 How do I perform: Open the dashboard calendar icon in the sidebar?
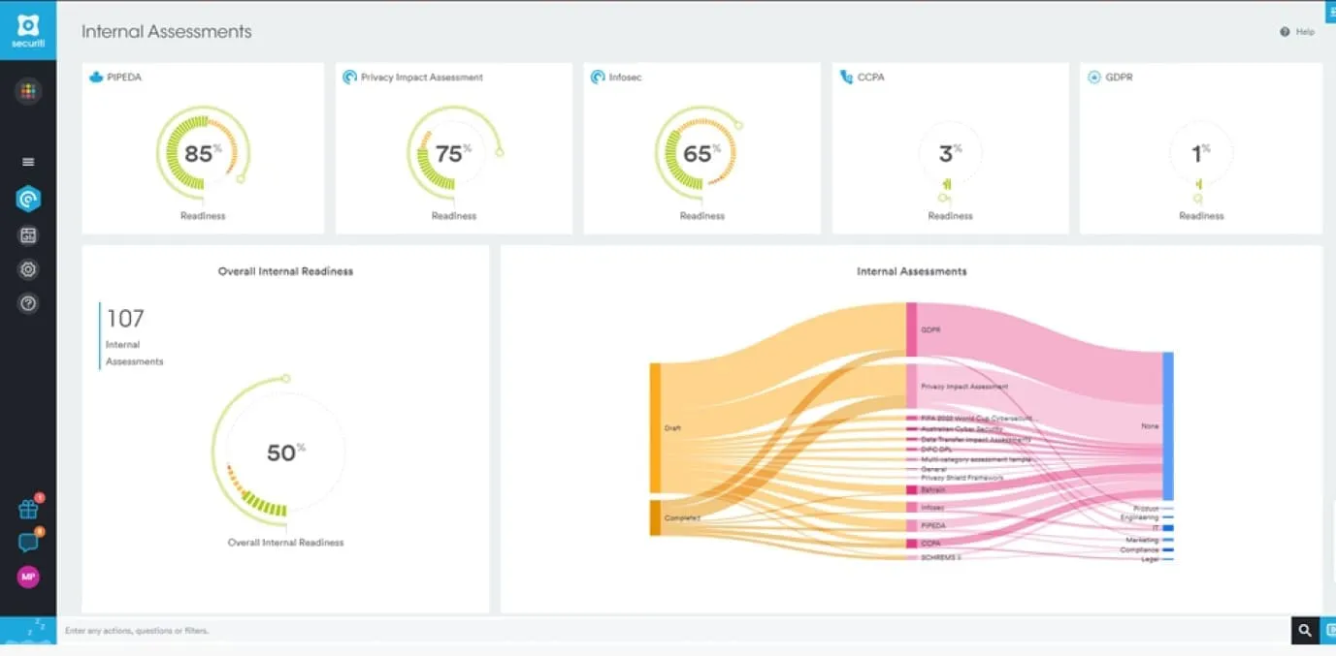click(28, 235)
